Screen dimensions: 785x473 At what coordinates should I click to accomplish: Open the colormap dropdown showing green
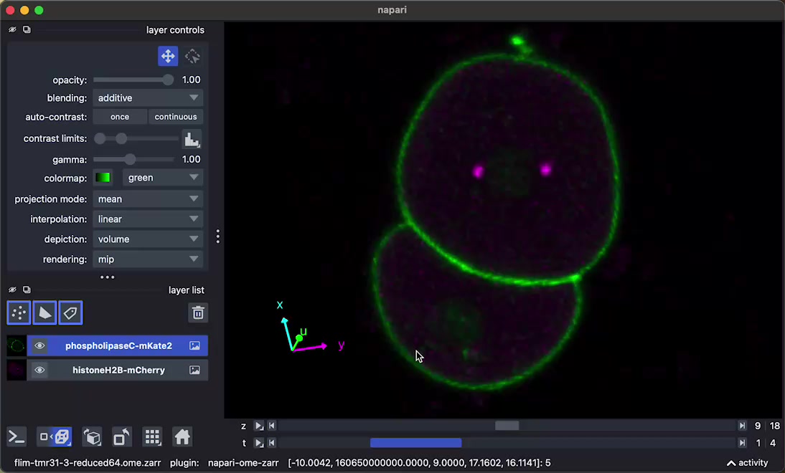[163, 178]
